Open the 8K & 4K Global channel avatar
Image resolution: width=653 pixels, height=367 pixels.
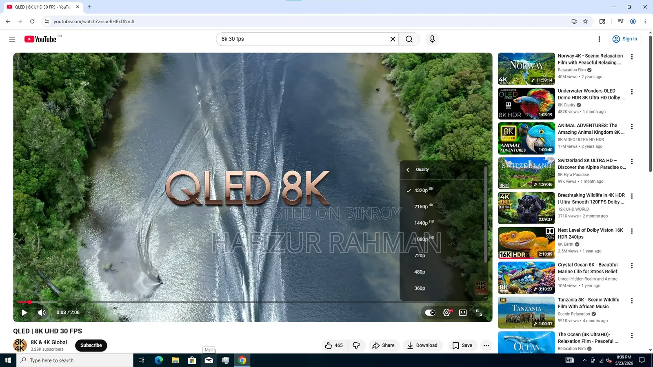[x=20, y=345]
